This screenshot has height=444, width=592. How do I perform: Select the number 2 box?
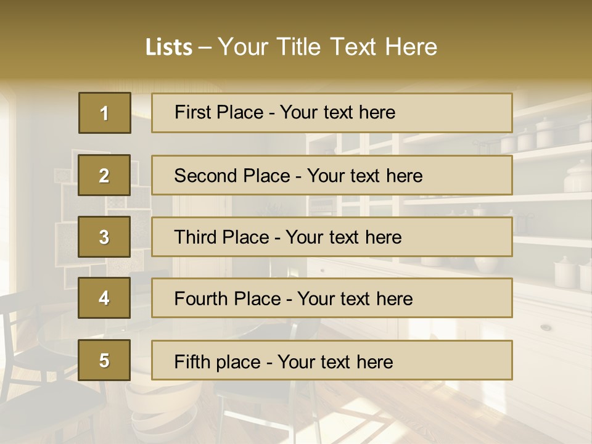pyautogui.click(x=104, y=175)
